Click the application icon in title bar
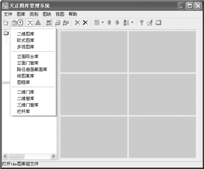The image size is (204, 169). pyautogui.click(x=5, y=6)
